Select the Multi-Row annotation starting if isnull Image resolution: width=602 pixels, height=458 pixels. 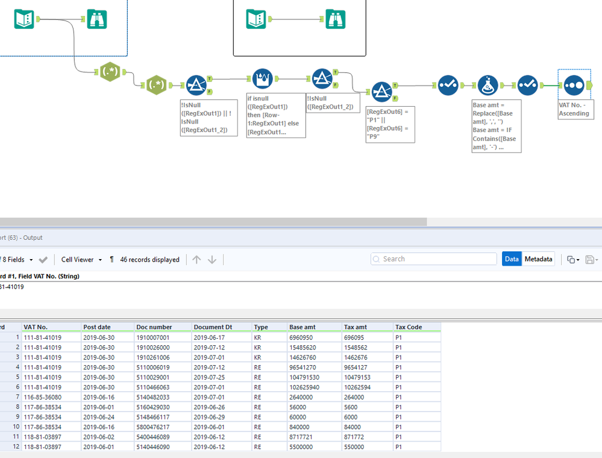[x=276, y=115]
